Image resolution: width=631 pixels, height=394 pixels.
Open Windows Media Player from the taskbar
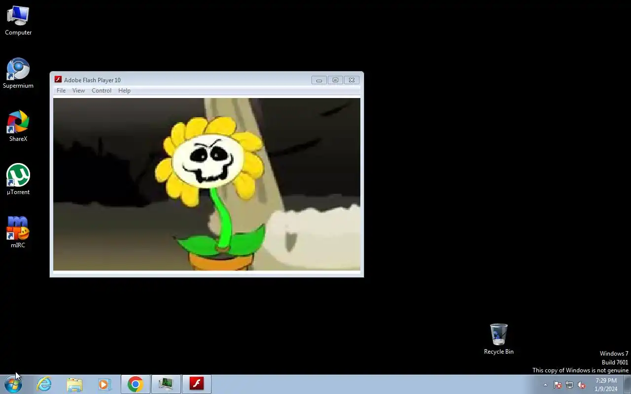pos(104,384)
